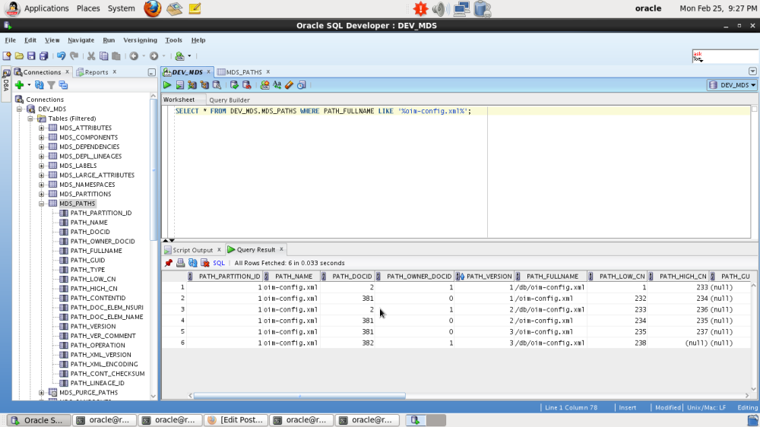Open SQL Worksheet icon in main toolbar
The width and height of the screenshot is (760, 427).
click(180, 56)
